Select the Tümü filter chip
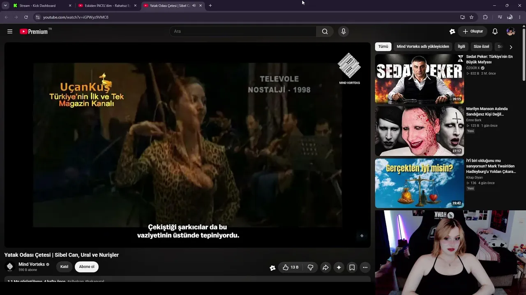This screenshot has width=526, height=295. [x=383, y=47]
